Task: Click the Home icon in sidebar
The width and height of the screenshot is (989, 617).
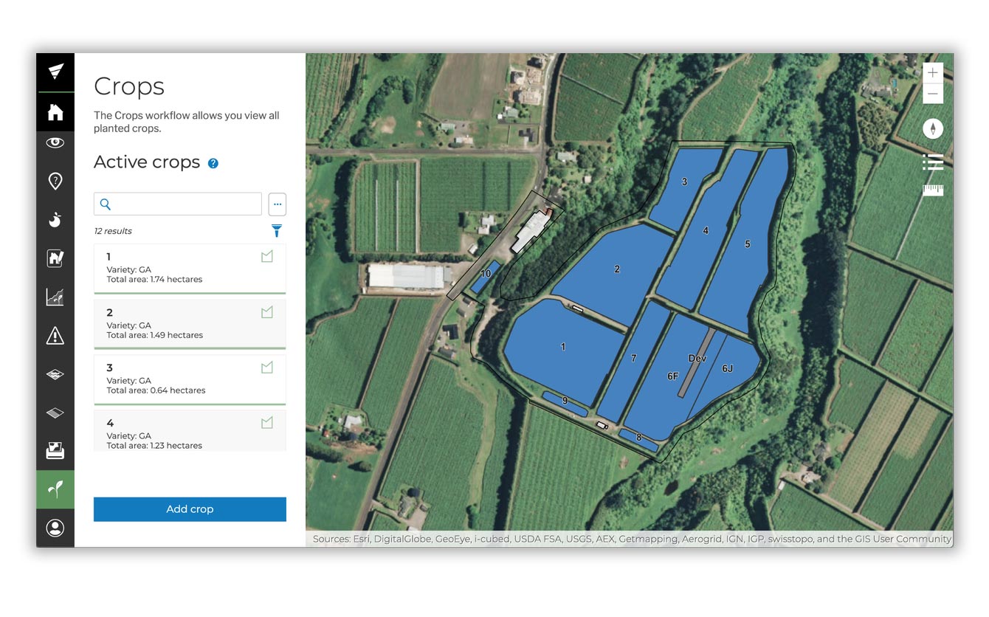Action: point(55,112)
